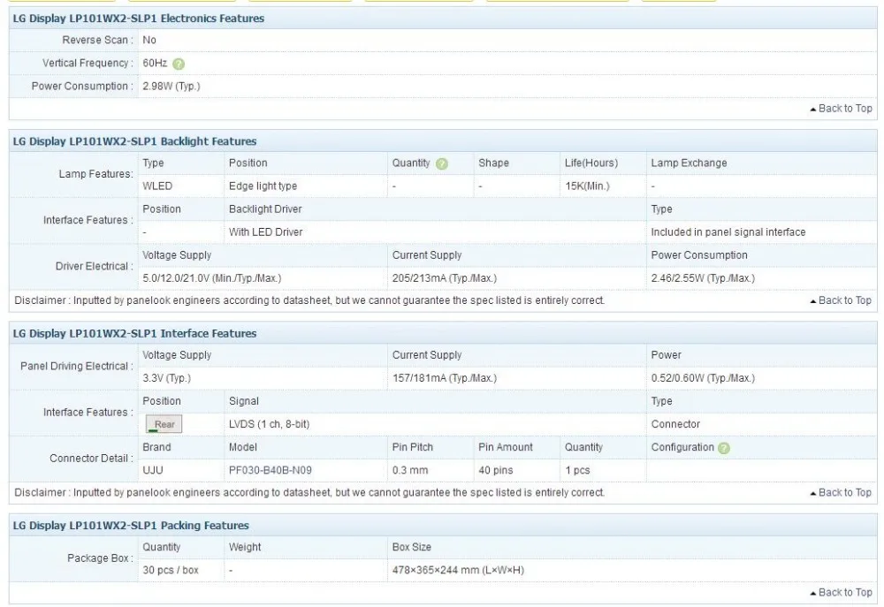Click the Lamp Exchange column header
Screen dimensions: 884x607
coord(689,163)
